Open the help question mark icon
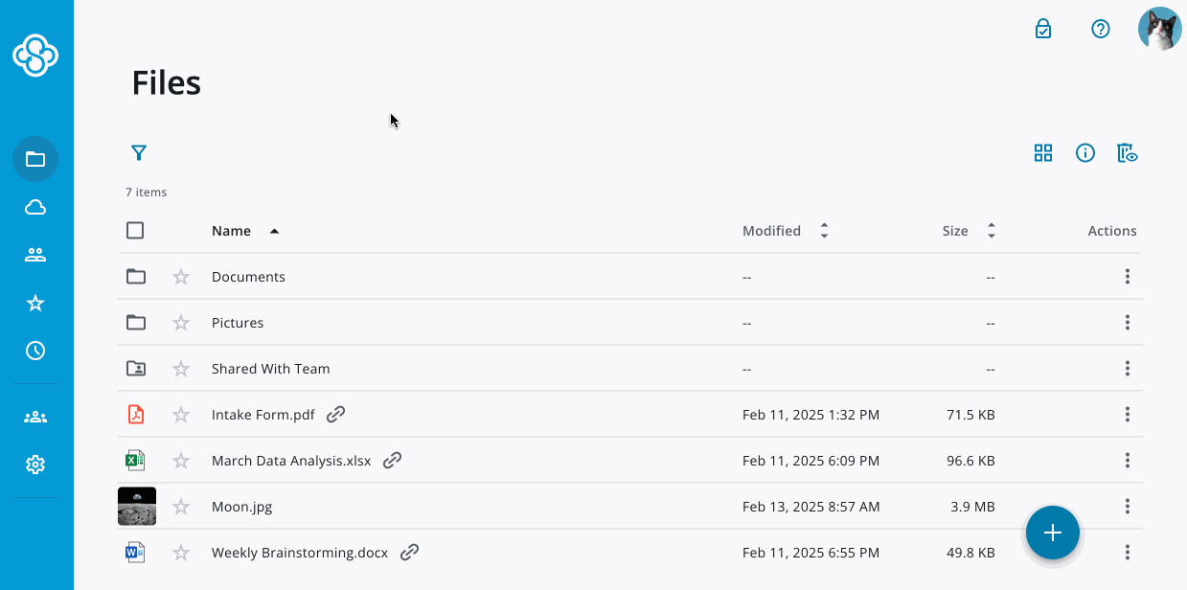Viewport: 1187px width, 590px height. 1101,29
